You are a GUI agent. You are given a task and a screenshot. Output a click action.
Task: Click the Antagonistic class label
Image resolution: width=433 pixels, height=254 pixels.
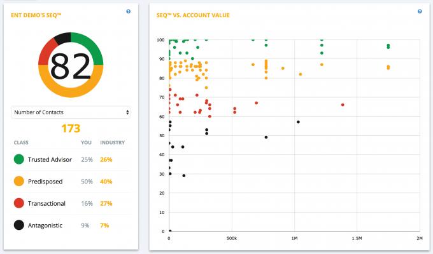coord(46,225)
